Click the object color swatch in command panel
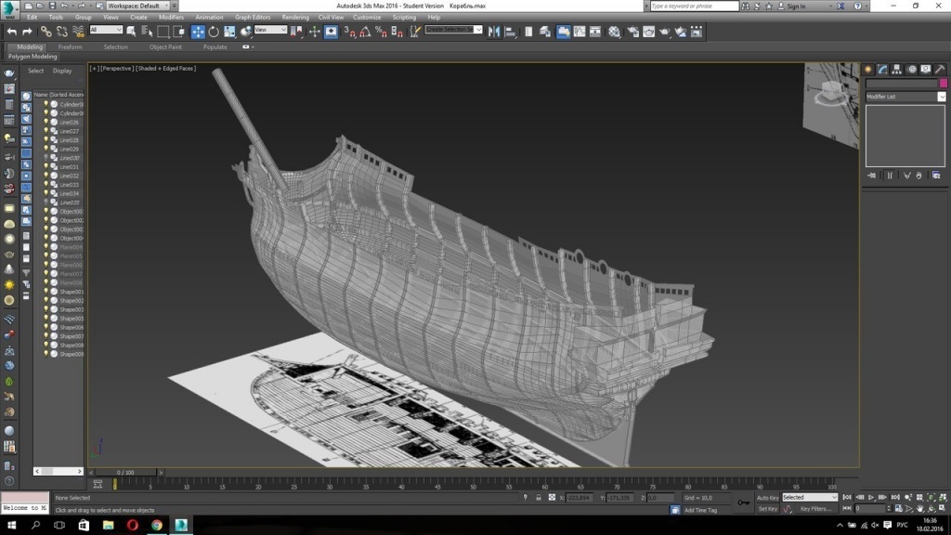 [944, 84]
